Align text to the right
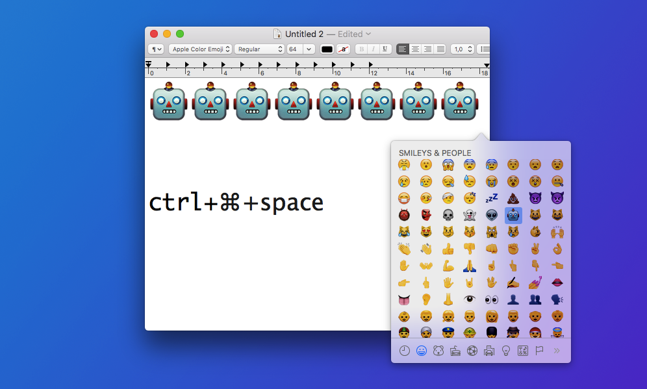Image resolution: width=647 pixels, height=389 pixels. pos(428,49)
